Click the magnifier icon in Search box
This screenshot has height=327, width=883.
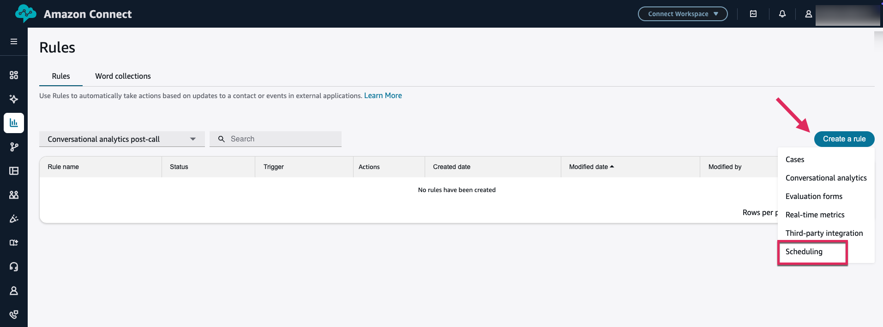click(222, 139)
